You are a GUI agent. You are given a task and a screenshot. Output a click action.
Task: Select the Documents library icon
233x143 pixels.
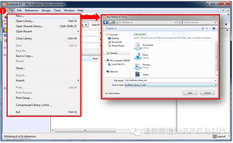coord(138,46)
